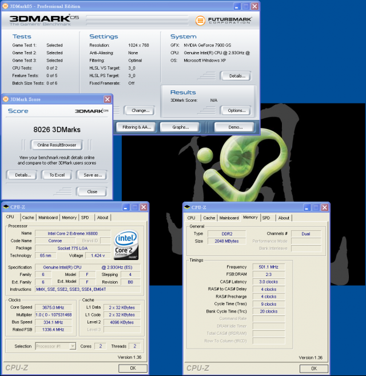Minimize the right CPU-Z window
The height and width of the screenshot is (376, 366).
pyautogui.click(x=307, y=207)
